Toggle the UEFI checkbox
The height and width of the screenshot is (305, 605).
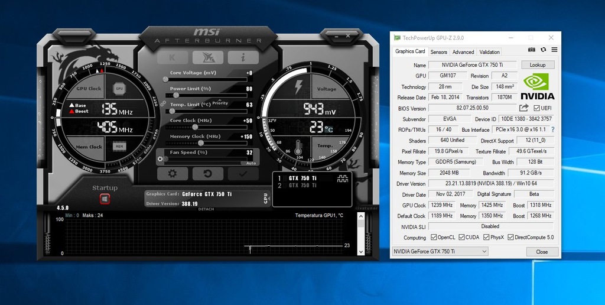click(536, 108)
